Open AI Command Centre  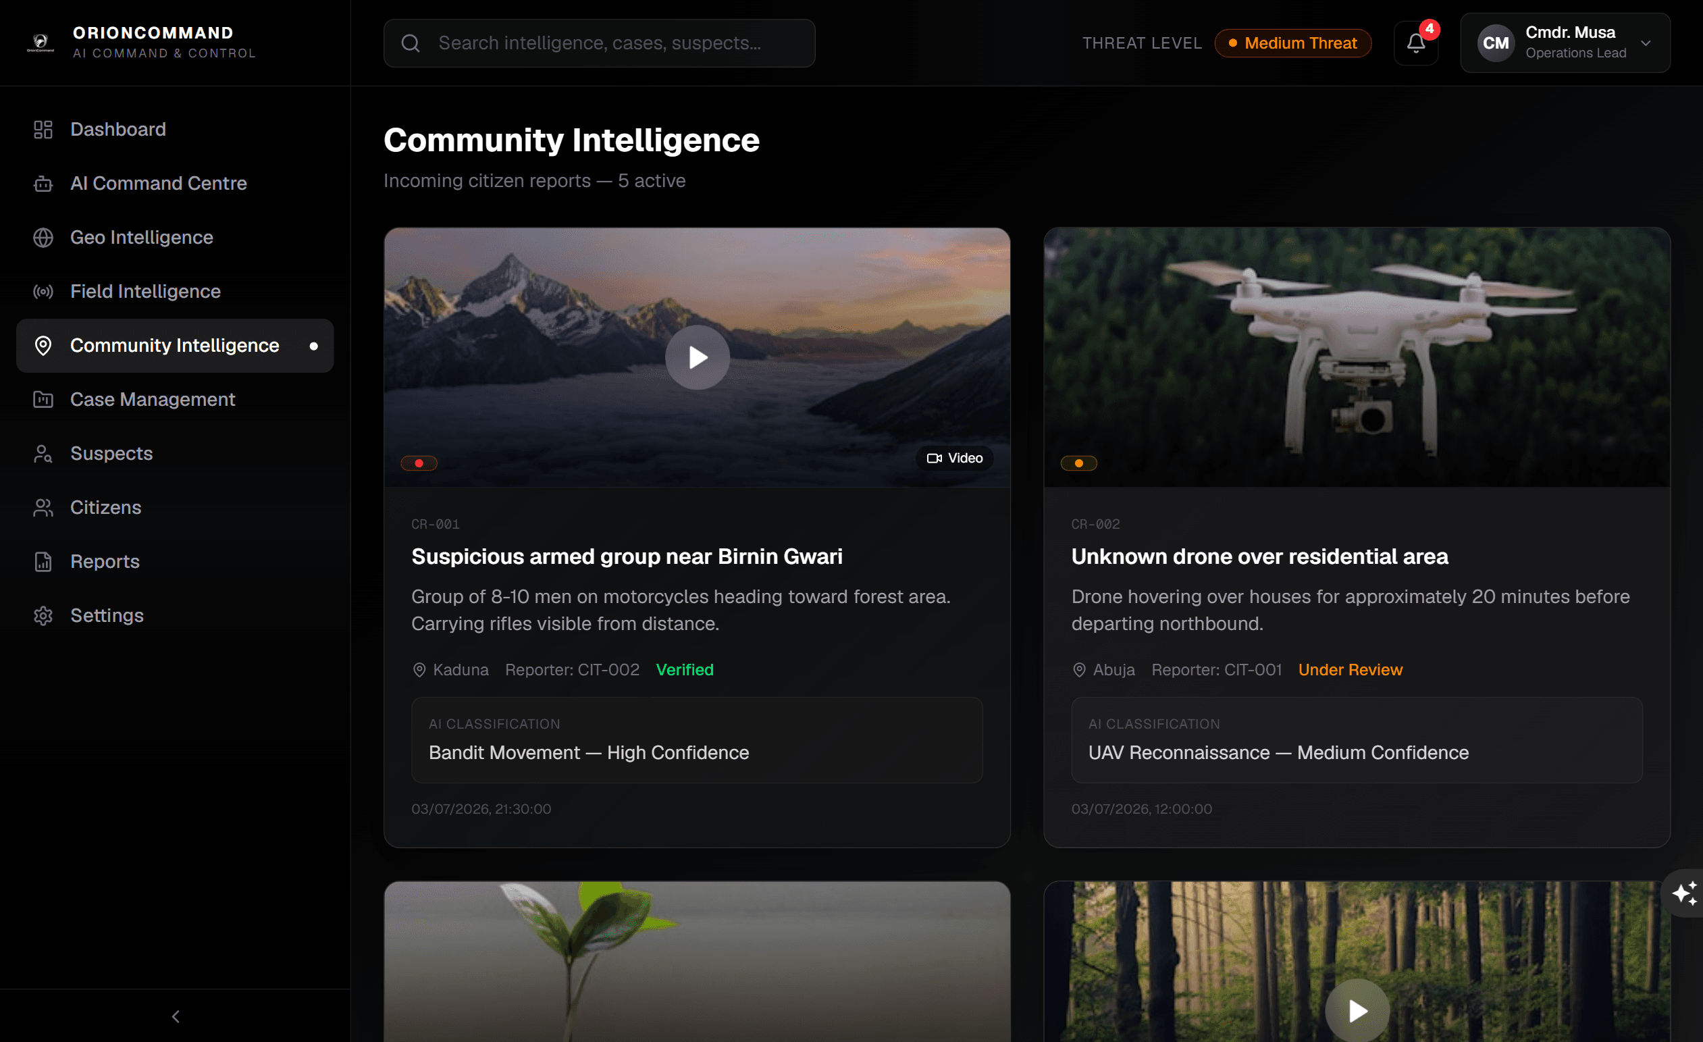pyautogui.click(x=175, y=183)
